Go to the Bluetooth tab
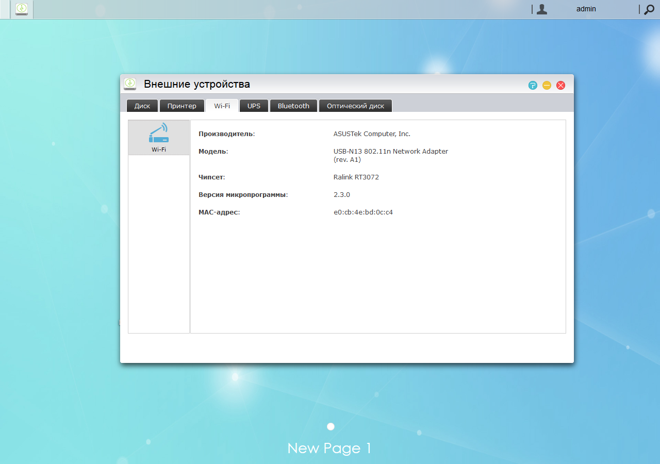This screenshot has width=660, height=464. pos(293,106)
